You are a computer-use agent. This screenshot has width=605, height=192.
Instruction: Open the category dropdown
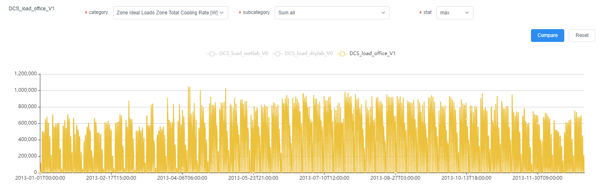pyautogui.click(x=171, y=13)
